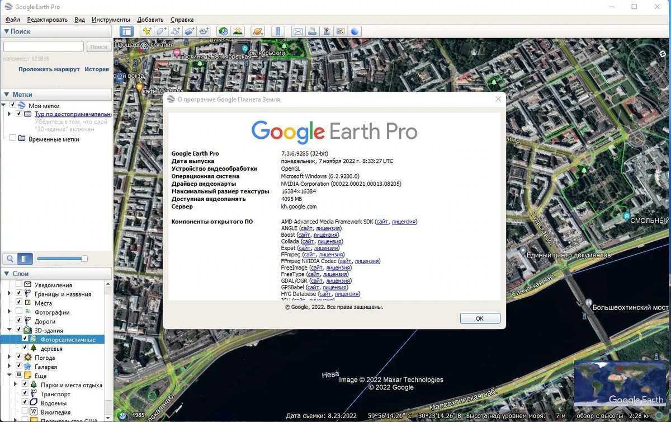Open the Добавить menu
The width and height of the screenshot is (671, 422).
click(x=150, y=20)
